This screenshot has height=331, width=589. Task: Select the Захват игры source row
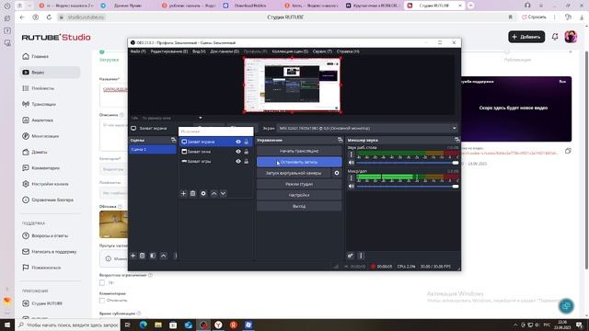(x=215, y=162)
